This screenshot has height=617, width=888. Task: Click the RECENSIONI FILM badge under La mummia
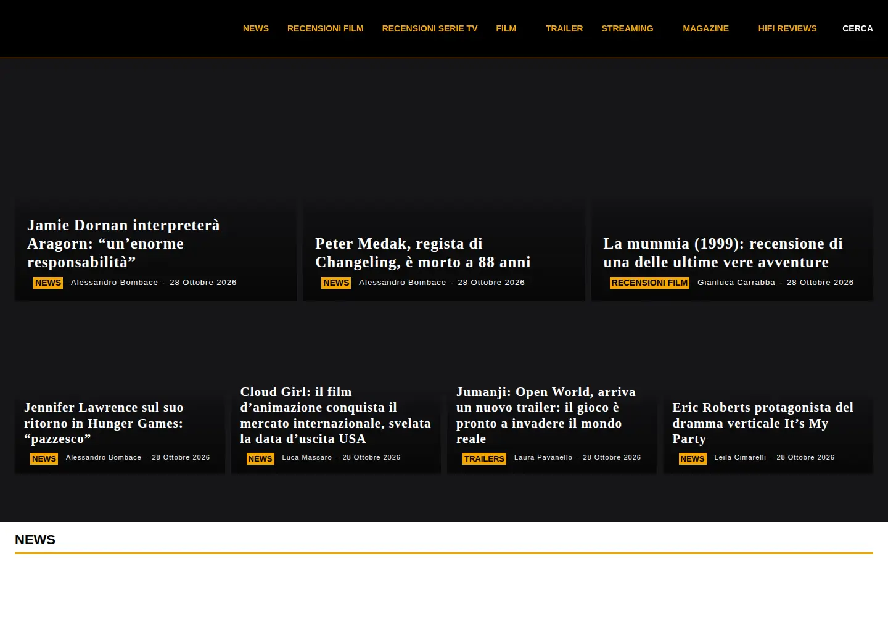[649, 283]
